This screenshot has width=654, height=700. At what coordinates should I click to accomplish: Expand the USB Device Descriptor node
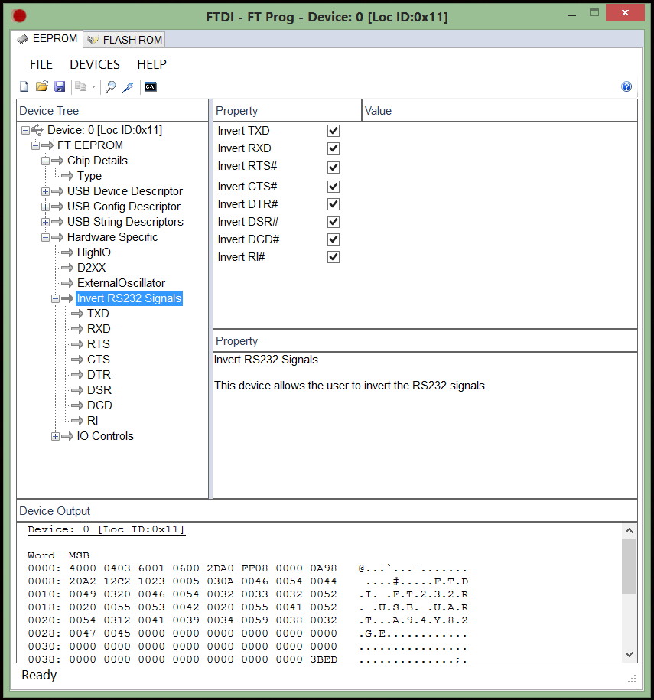[45, 191]
